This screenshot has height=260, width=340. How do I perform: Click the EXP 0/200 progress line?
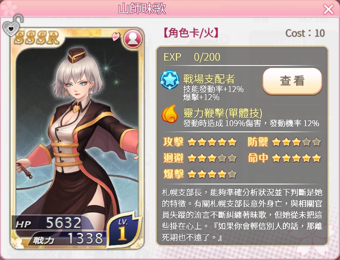coord(192,57)
